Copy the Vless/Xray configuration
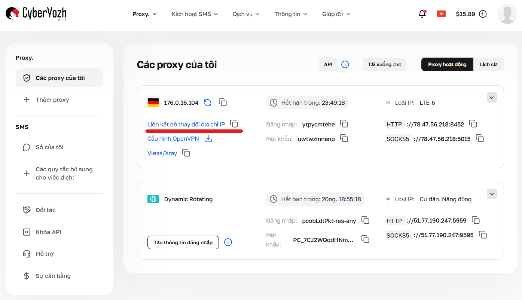The image size is (522, 300). [186, 153]
